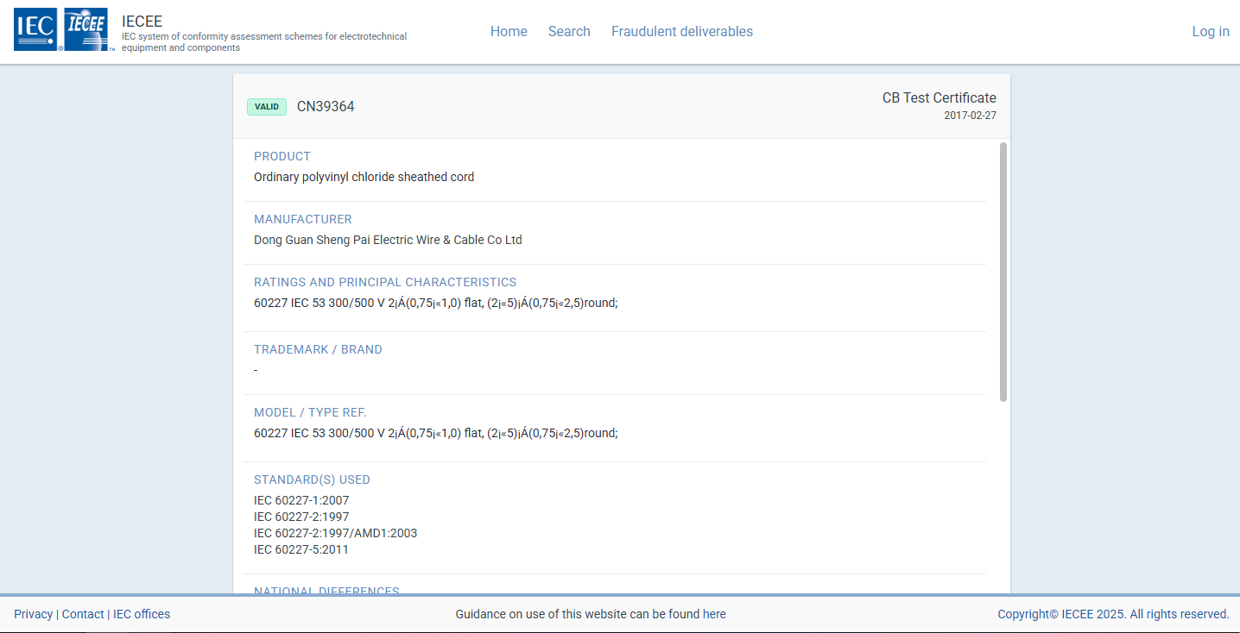
Task: Click the IECEE logo image
Action: (87, 30)
